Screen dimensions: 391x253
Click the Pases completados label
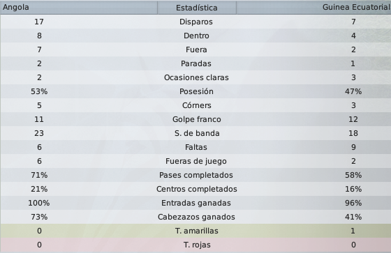pyautogui.click(x=196, y=175)
